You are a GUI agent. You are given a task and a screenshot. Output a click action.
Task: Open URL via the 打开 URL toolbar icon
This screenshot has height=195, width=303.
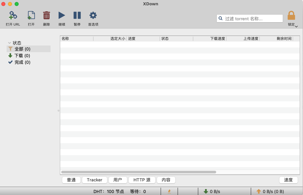(13, 15)
